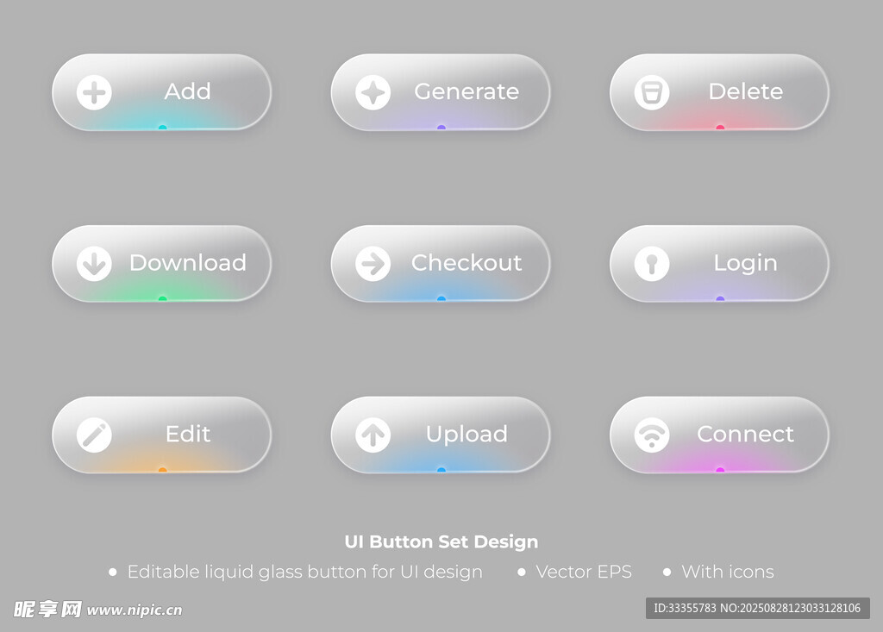The height and width of the screenshot is (632, 883).
Task: Click the sparkle icon on Generate button
Action: click(373, 92)
